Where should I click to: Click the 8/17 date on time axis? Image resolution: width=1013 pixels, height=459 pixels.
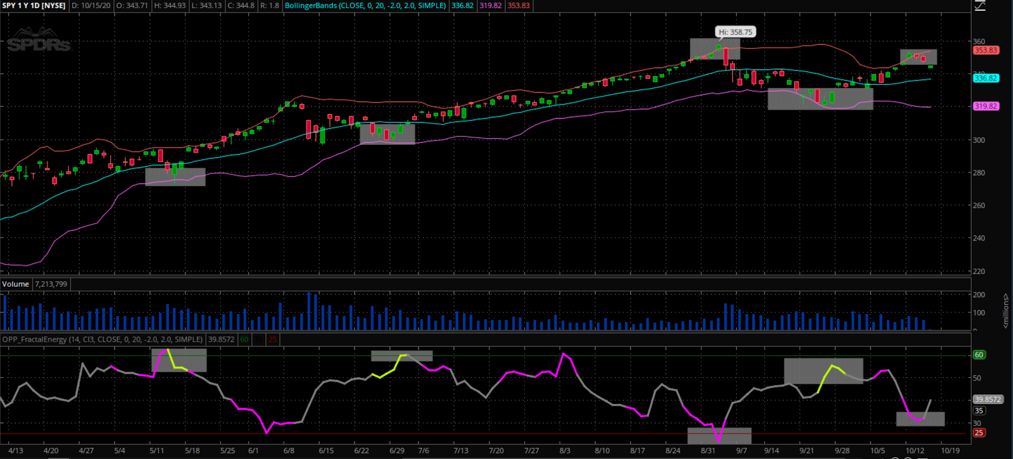(638, 451)
